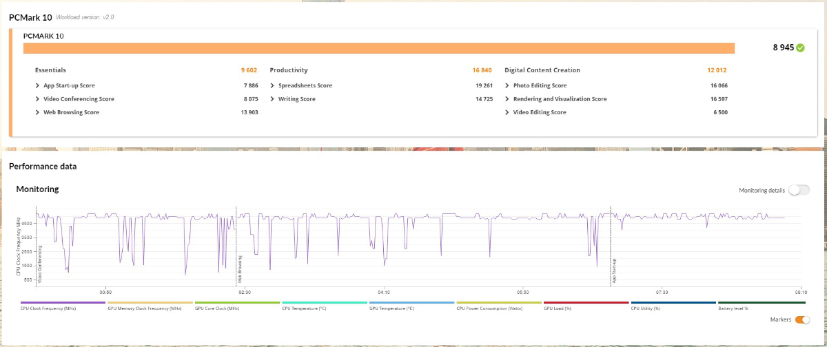Click the Rendering and Visualization value 16 597
This screenshot has height=347, width=827.
click(x=718, y=99)
